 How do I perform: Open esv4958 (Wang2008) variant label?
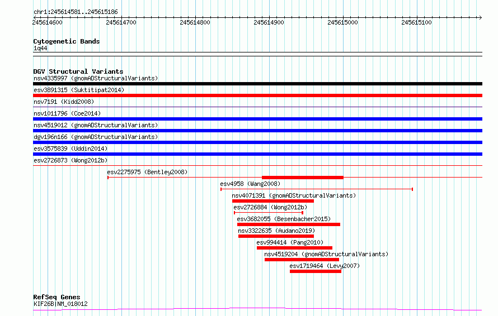[250, 184]
